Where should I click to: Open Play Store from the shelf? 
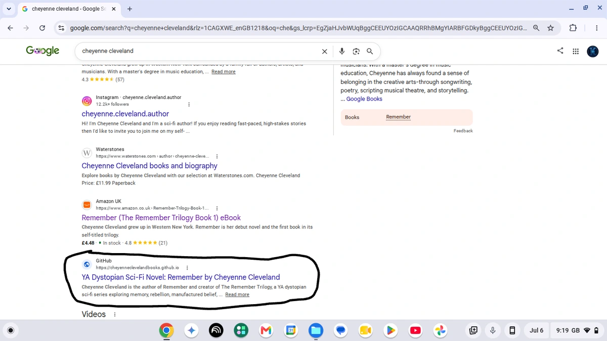click(x=390, y=330)
